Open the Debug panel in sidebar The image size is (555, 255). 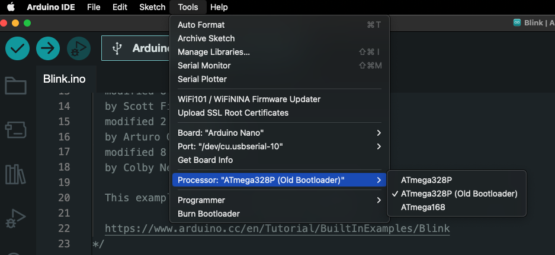pos(15,218)
